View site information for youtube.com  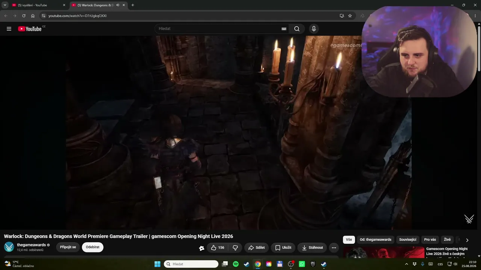coord(43,16)
